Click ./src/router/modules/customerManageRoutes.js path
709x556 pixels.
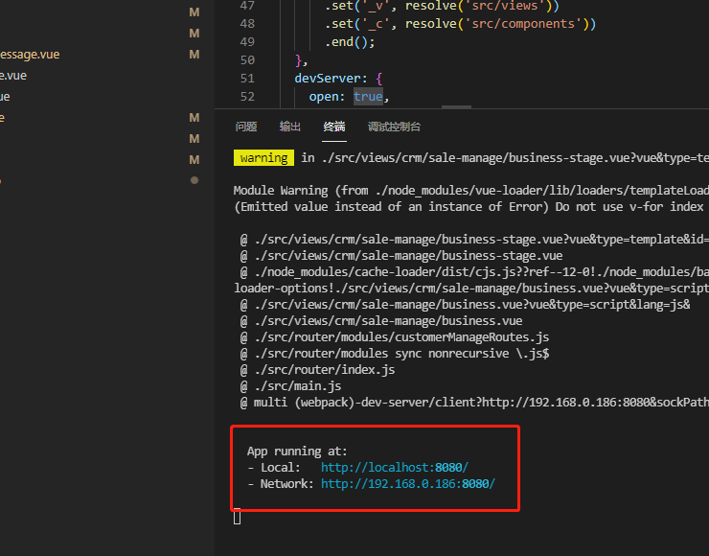click(x=401, y=337)
